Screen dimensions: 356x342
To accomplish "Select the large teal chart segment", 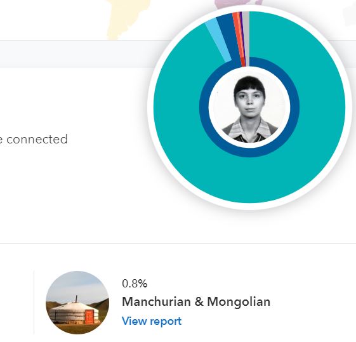I will coord(295,159).
